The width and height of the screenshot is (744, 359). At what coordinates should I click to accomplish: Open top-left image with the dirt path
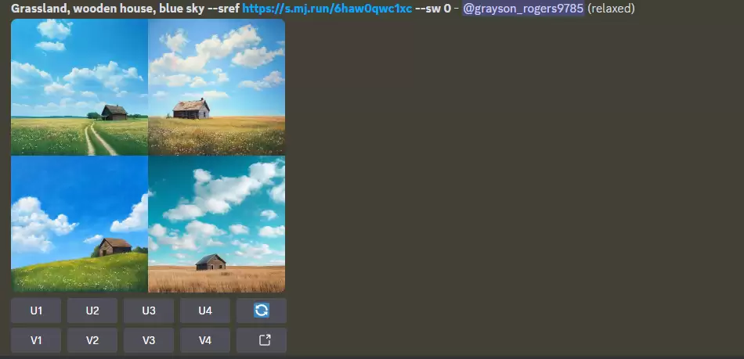pos(79,87)
